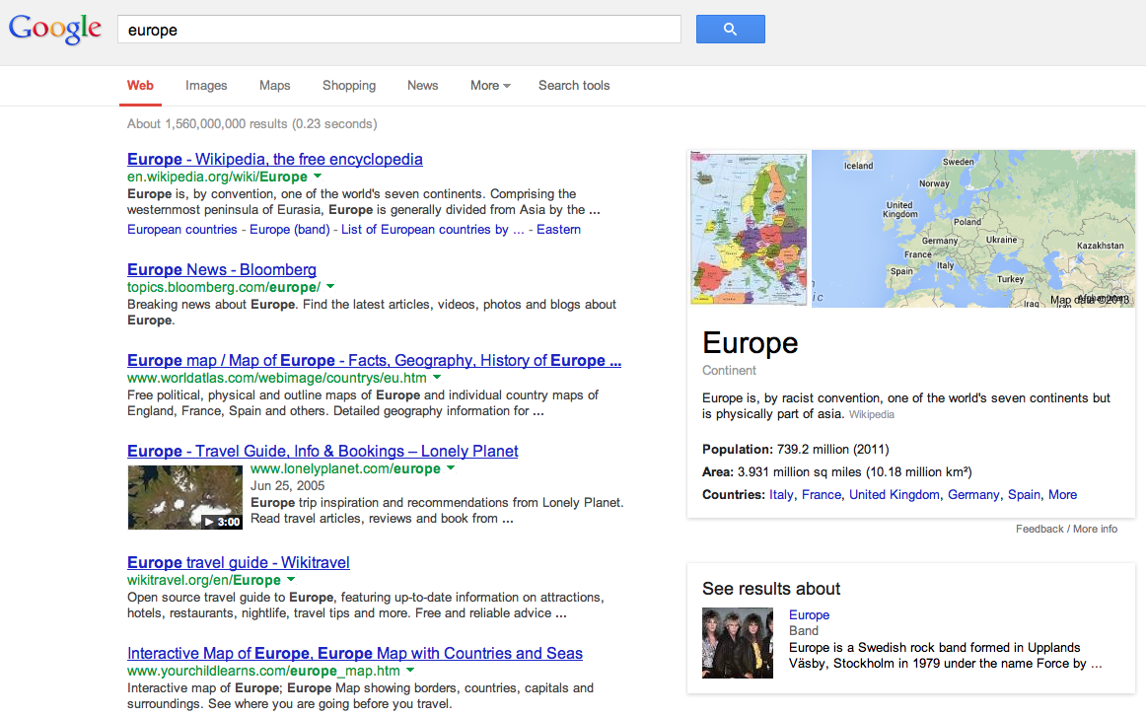Open Germany in the Countries list

coord(972,495)
